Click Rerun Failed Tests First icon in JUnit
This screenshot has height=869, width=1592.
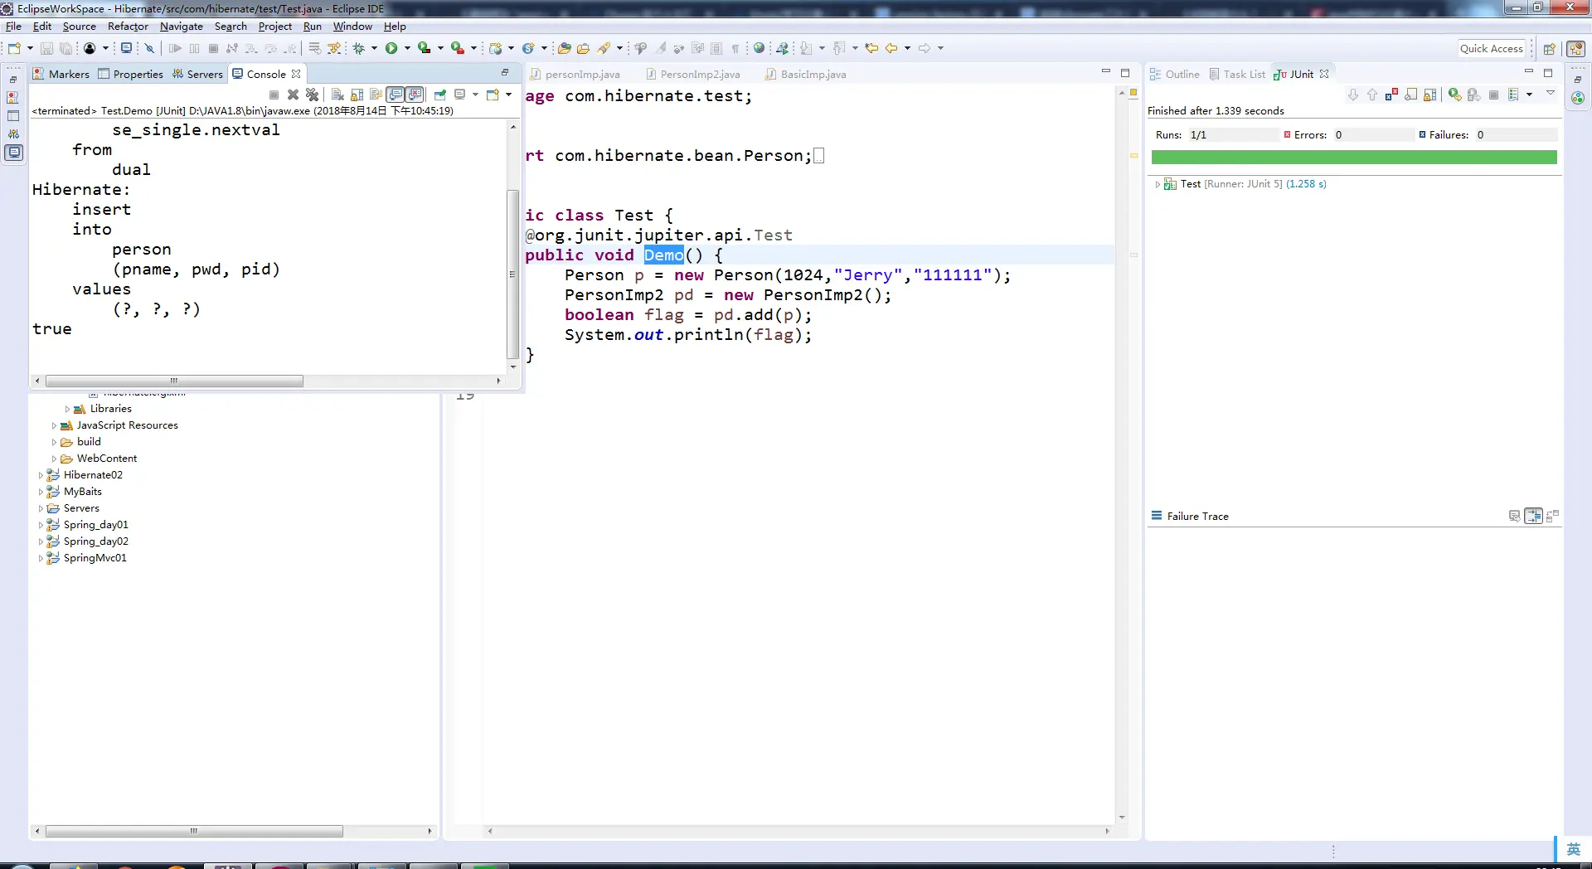pos(1473,95)
